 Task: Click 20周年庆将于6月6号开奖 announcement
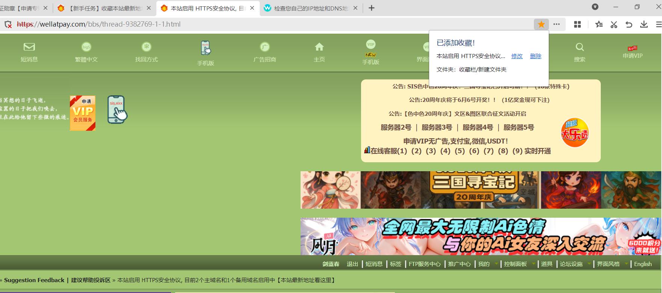pos(479,100)
